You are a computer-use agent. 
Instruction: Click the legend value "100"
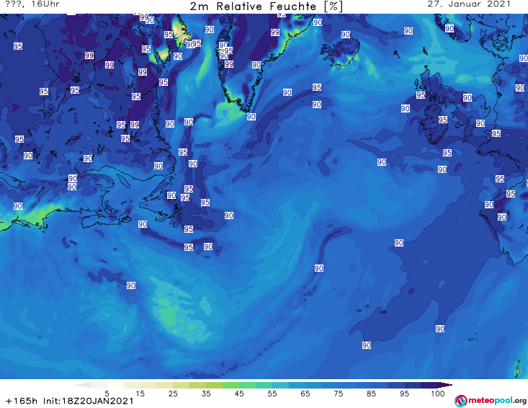pos(438,394)
